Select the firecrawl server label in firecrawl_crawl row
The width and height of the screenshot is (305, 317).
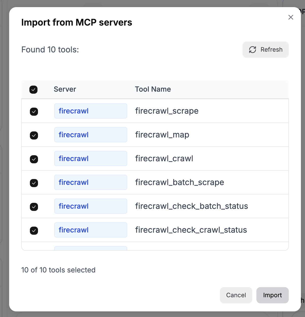coord(90,158)
